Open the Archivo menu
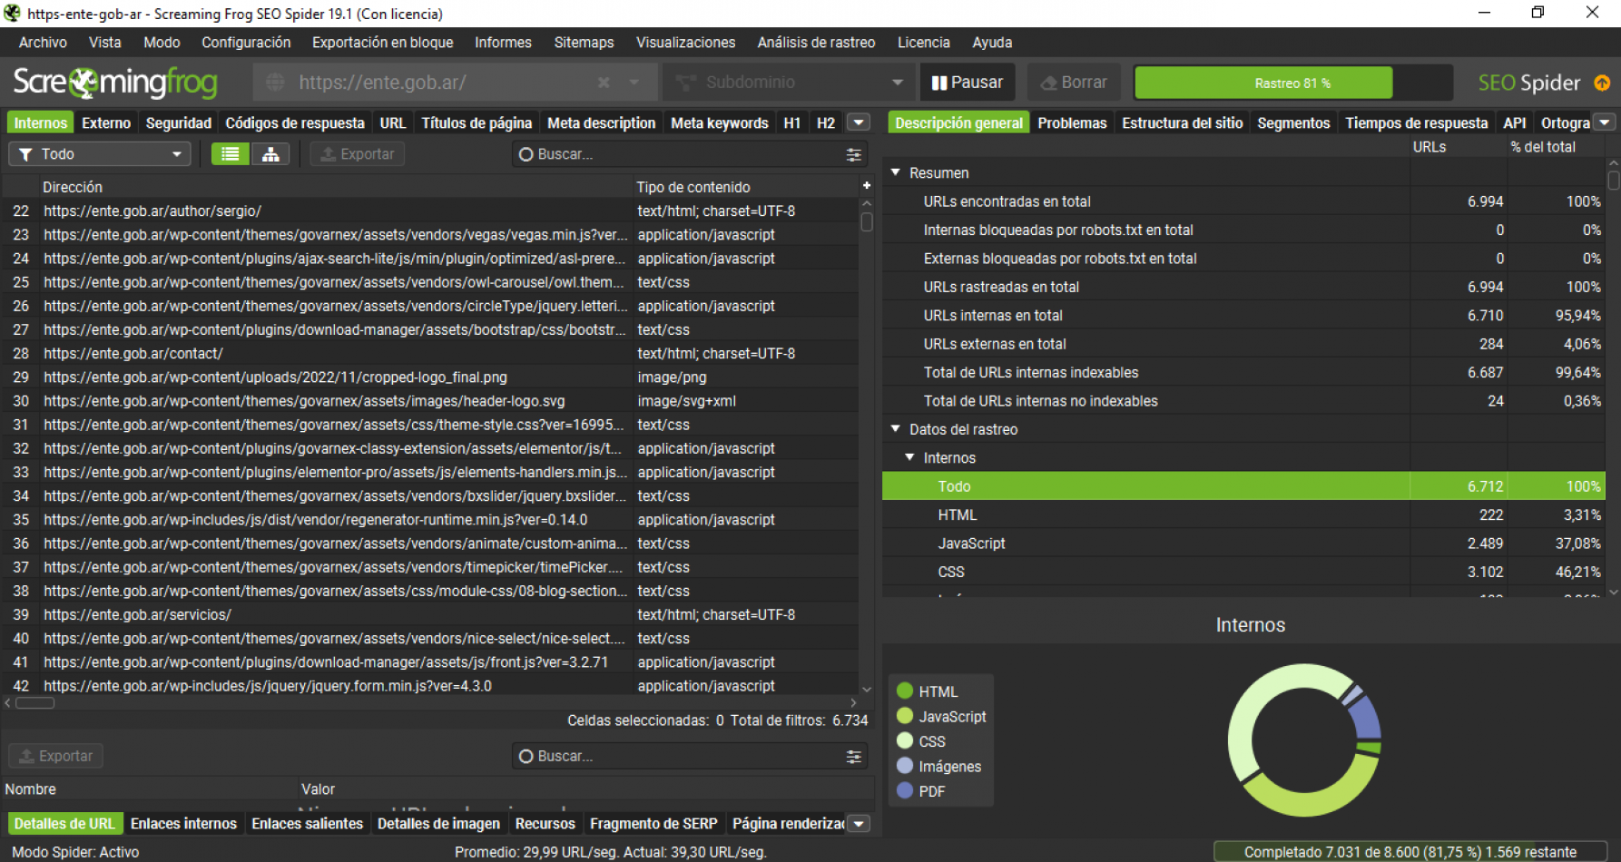 (43, 43)
